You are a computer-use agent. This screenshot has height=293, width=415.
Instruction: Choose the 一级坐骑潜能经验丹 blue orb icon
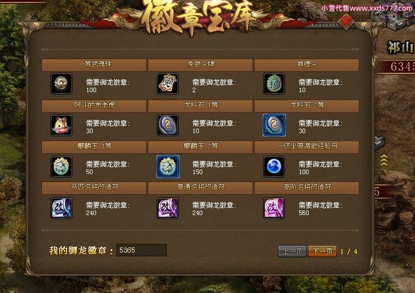click(274, 166)
